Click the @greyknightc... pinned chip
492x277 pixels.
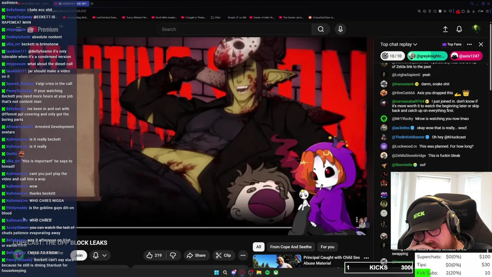pos(427,56)
